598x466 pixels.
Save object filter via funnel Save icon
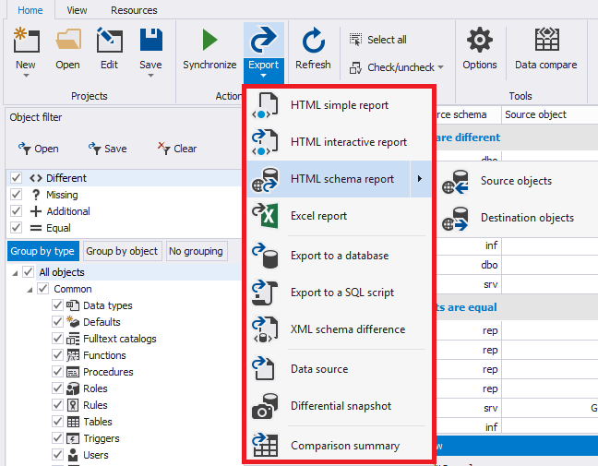point(94,148)
